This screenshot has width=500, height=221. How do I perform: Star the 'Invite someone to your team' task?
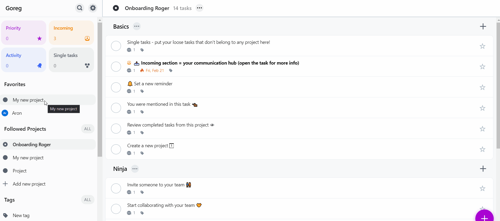tap(482, 188)
